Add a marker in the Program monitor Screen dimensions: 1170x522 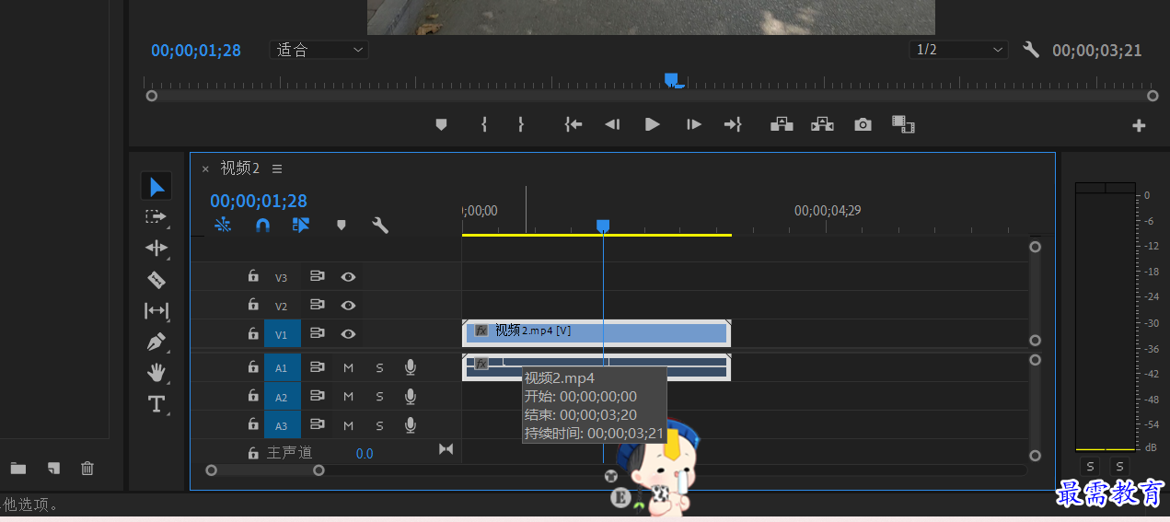[x=441, y=124]
